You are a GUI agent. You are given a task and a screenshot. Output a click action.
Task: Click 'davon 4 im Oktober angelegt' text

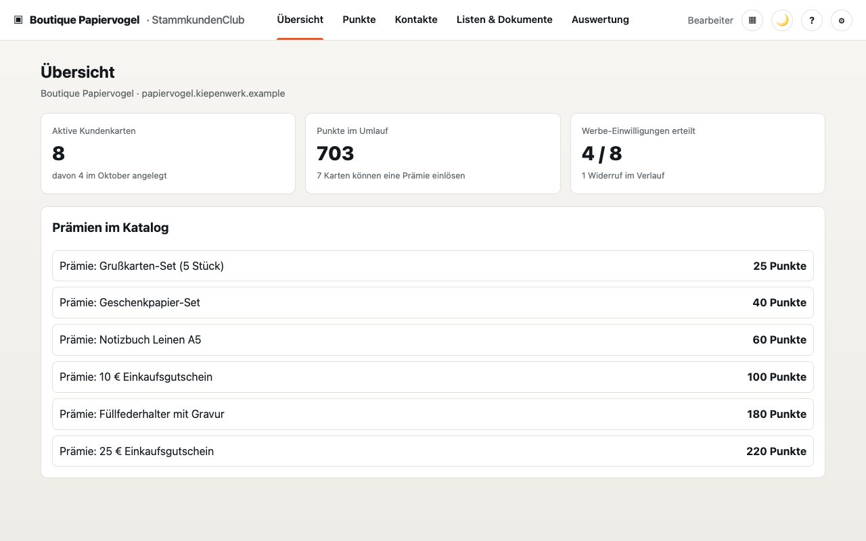coord(110,176)
